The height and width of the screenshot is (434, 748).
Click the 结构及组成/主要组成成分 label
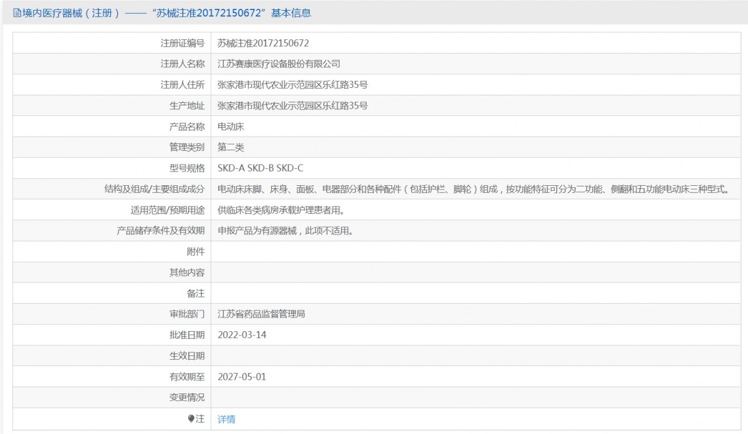155,189
